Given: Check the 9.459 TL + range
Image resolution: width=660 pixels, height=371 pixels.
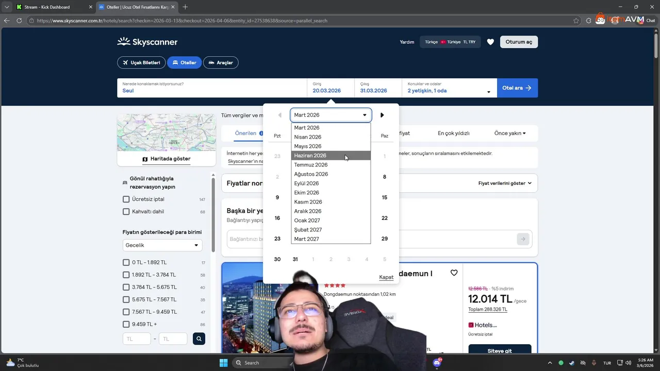Looking at the screenshot, I should (126, 324).
